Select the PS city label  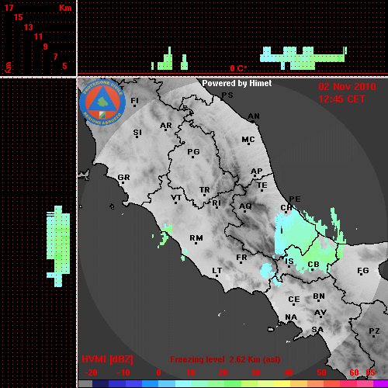coord(227,95)
